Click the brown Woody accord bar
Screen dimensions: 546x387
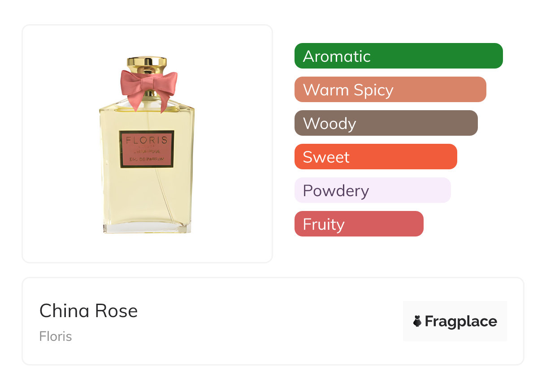point(386,123)
